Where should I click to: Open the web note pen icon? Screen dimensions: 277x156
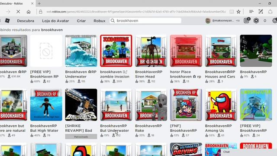(261, 12)
